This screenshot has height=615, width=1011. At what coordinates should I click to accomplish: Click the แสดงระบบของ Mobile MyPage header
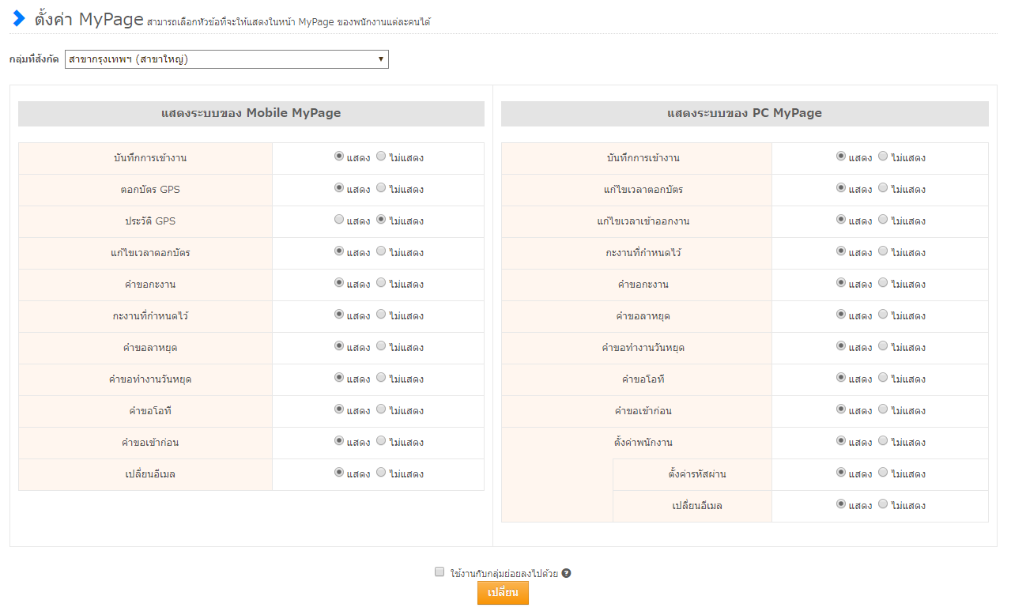pos(251,113)
